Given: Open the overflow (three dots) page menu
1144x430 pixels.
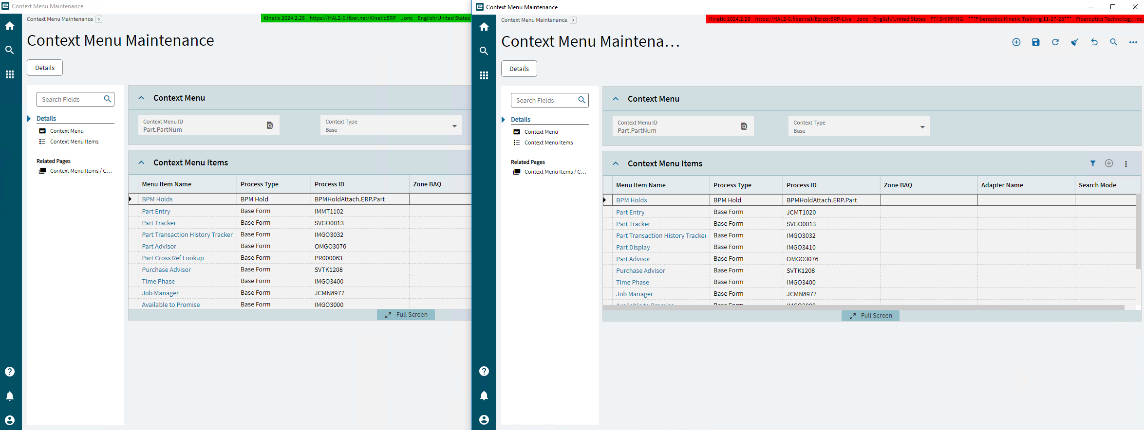Looking at the screenshot, I should (x=1133, y=42).
